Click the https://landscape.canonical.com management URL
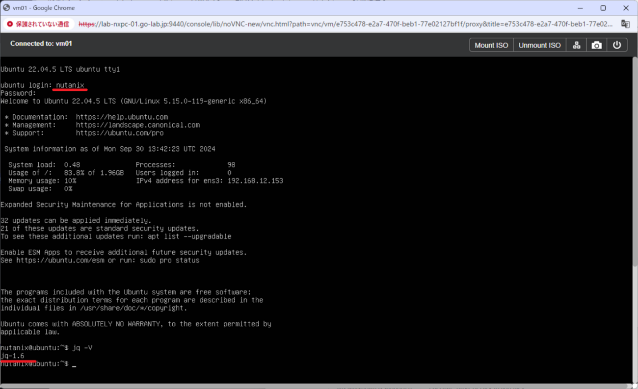This screenshot has height=389, width=638. (138, 125)
